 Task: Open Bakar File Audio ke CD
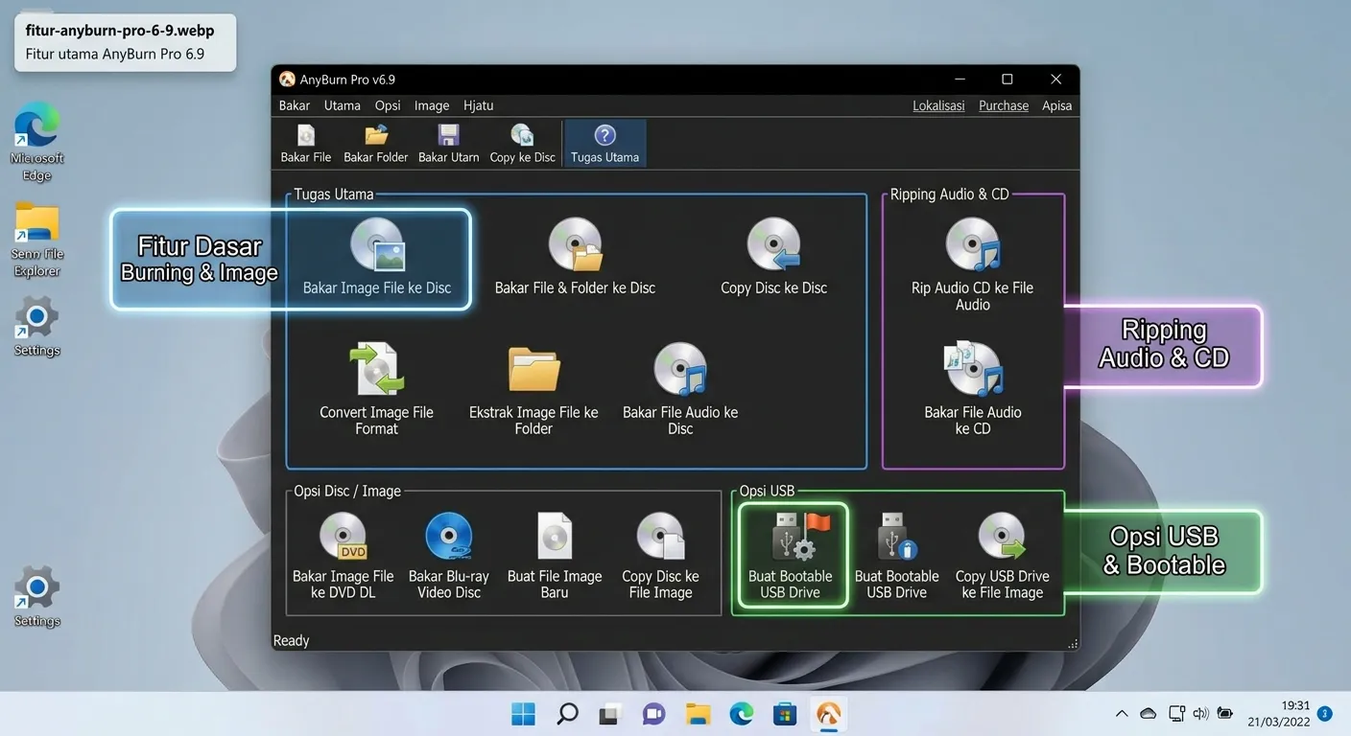tap(972, 390)
